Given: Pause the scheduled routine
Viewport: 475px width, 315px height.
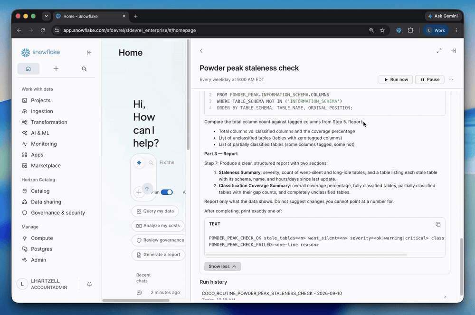Looking at the screenshot, I should click(430, 80).
